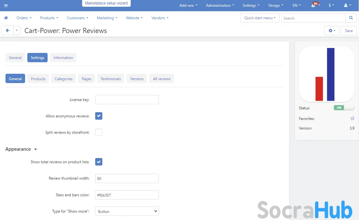The height and width of the screenshot is (220, 359).
Task: Uncheck Show total reviews on product lists
Action: [99, 162]
